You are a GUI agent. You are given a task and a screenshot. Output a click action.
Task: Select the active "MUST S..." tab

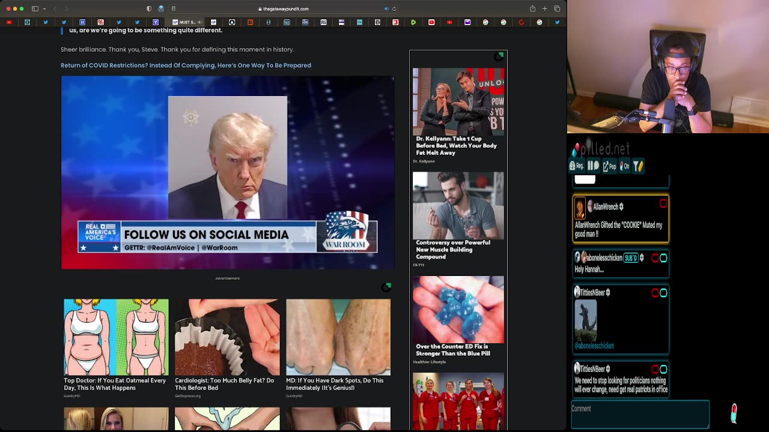click(186, 22)
